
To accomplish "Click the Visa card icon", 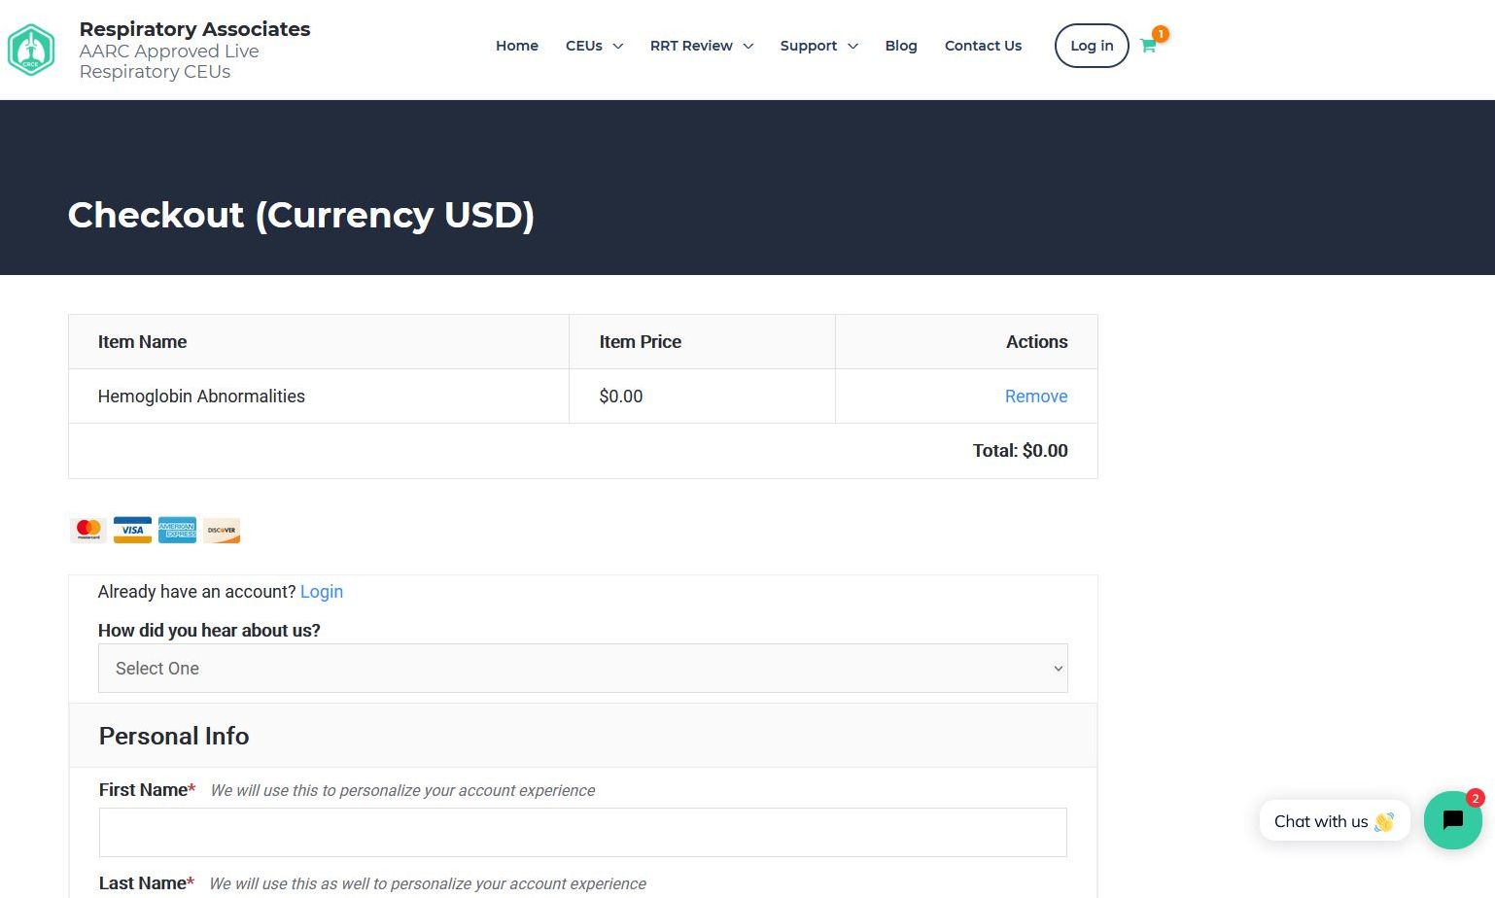I will point(132,530).
